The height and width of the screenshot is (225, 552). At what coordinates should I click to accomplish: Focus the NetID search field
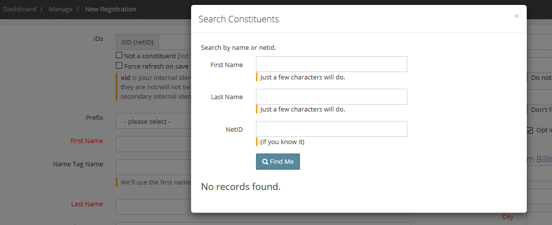tap(331, 129)
